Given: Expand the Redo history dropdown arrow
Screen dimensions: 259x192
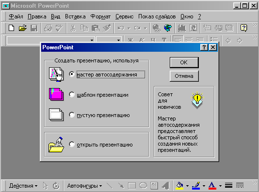Looking at the screenshot, I should (x=145, y=29).
